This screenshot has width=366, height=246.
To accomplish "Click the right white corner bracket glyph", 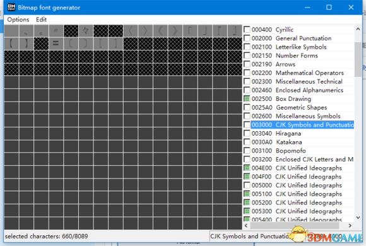I will 235,31.
